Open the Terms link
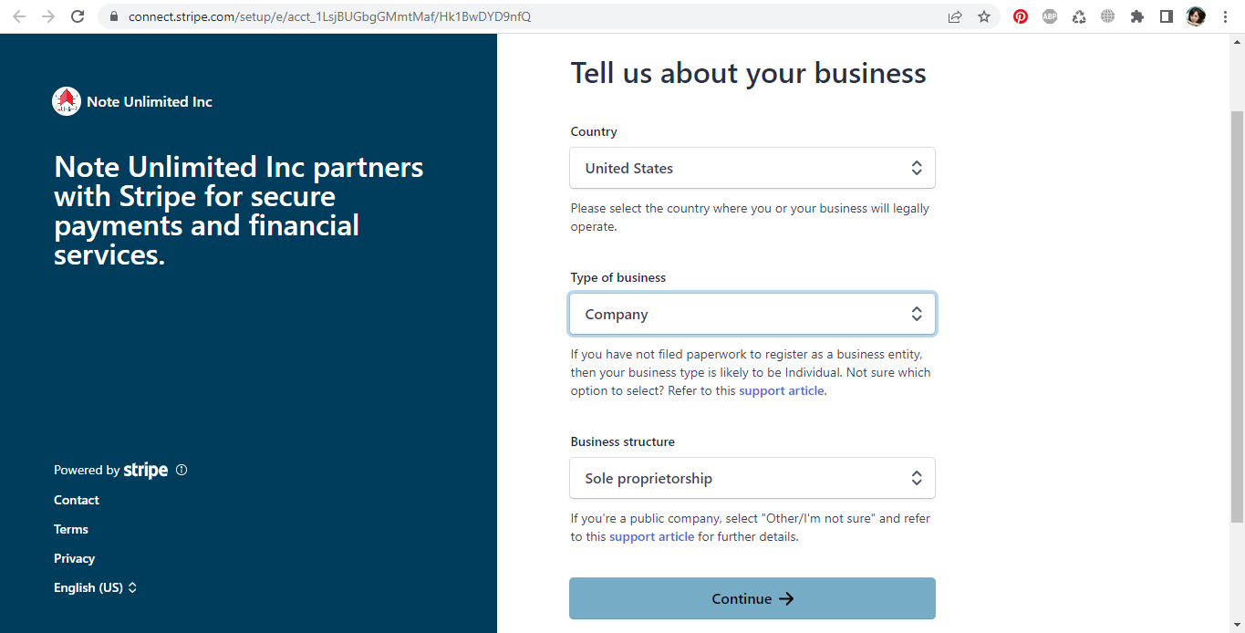The width and height of the screenshot is (1245, 633). pyautogui.click(x=71, y=529)
